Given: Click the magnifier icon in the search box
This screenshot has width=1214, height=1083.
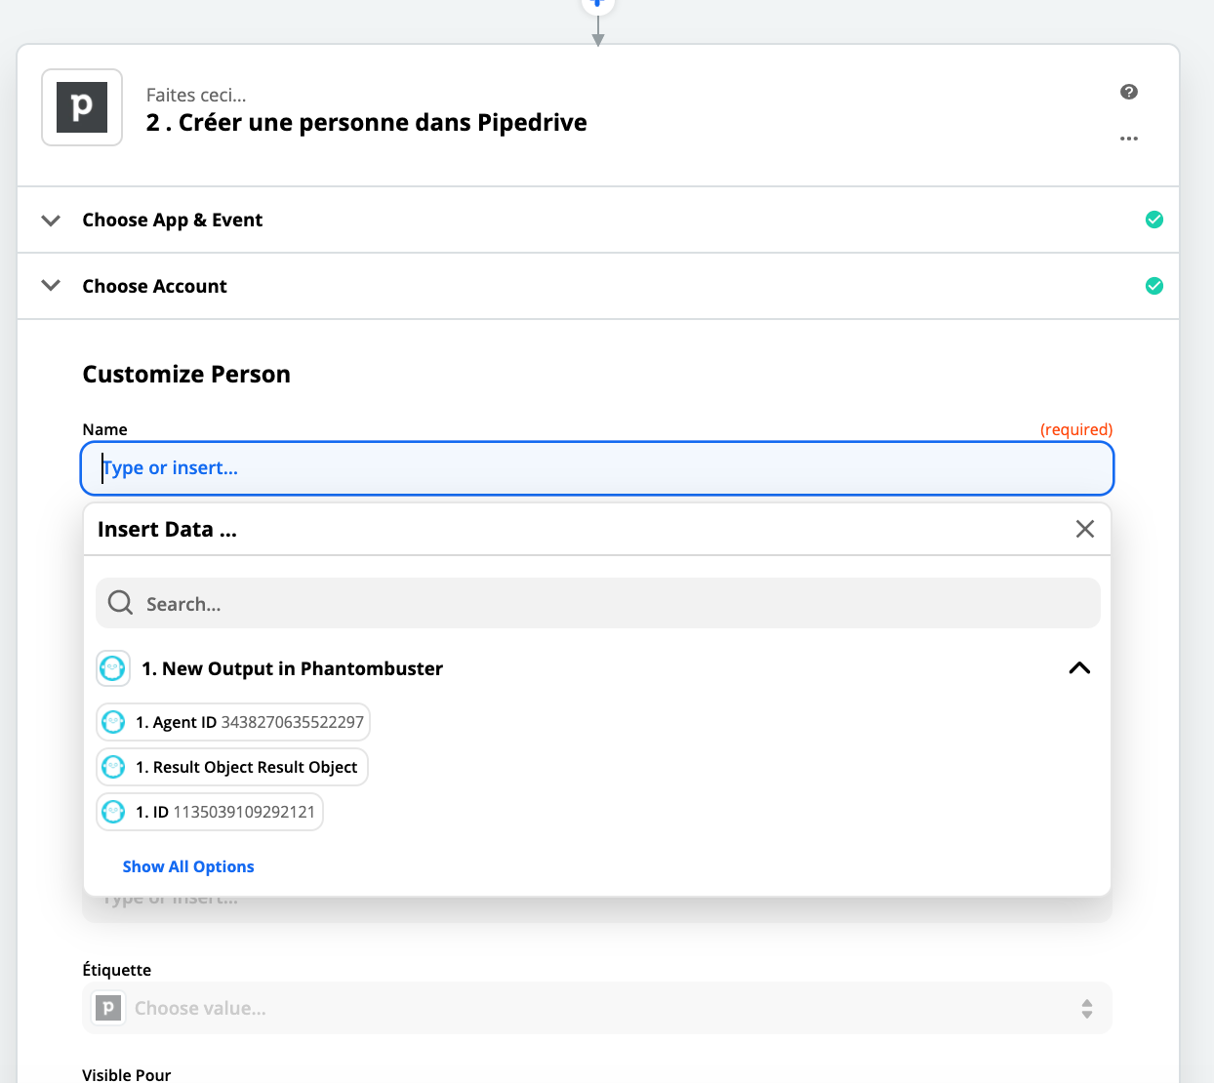Looking at the screenshot, I should coord(120,603).
